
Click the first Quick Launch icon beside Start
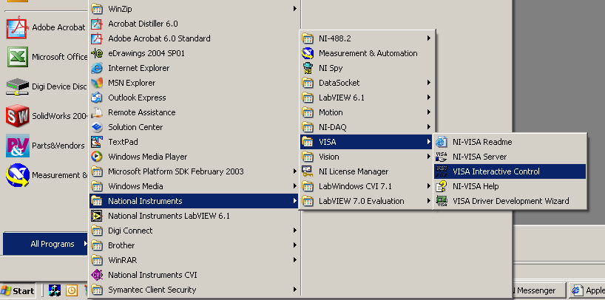(x=55, y=290)
